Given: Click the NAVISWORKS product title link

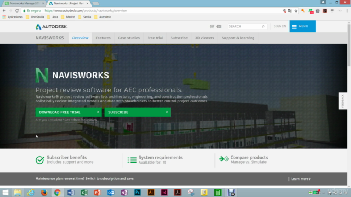Looking at the screenshot, I should click(x=50, y=38).
